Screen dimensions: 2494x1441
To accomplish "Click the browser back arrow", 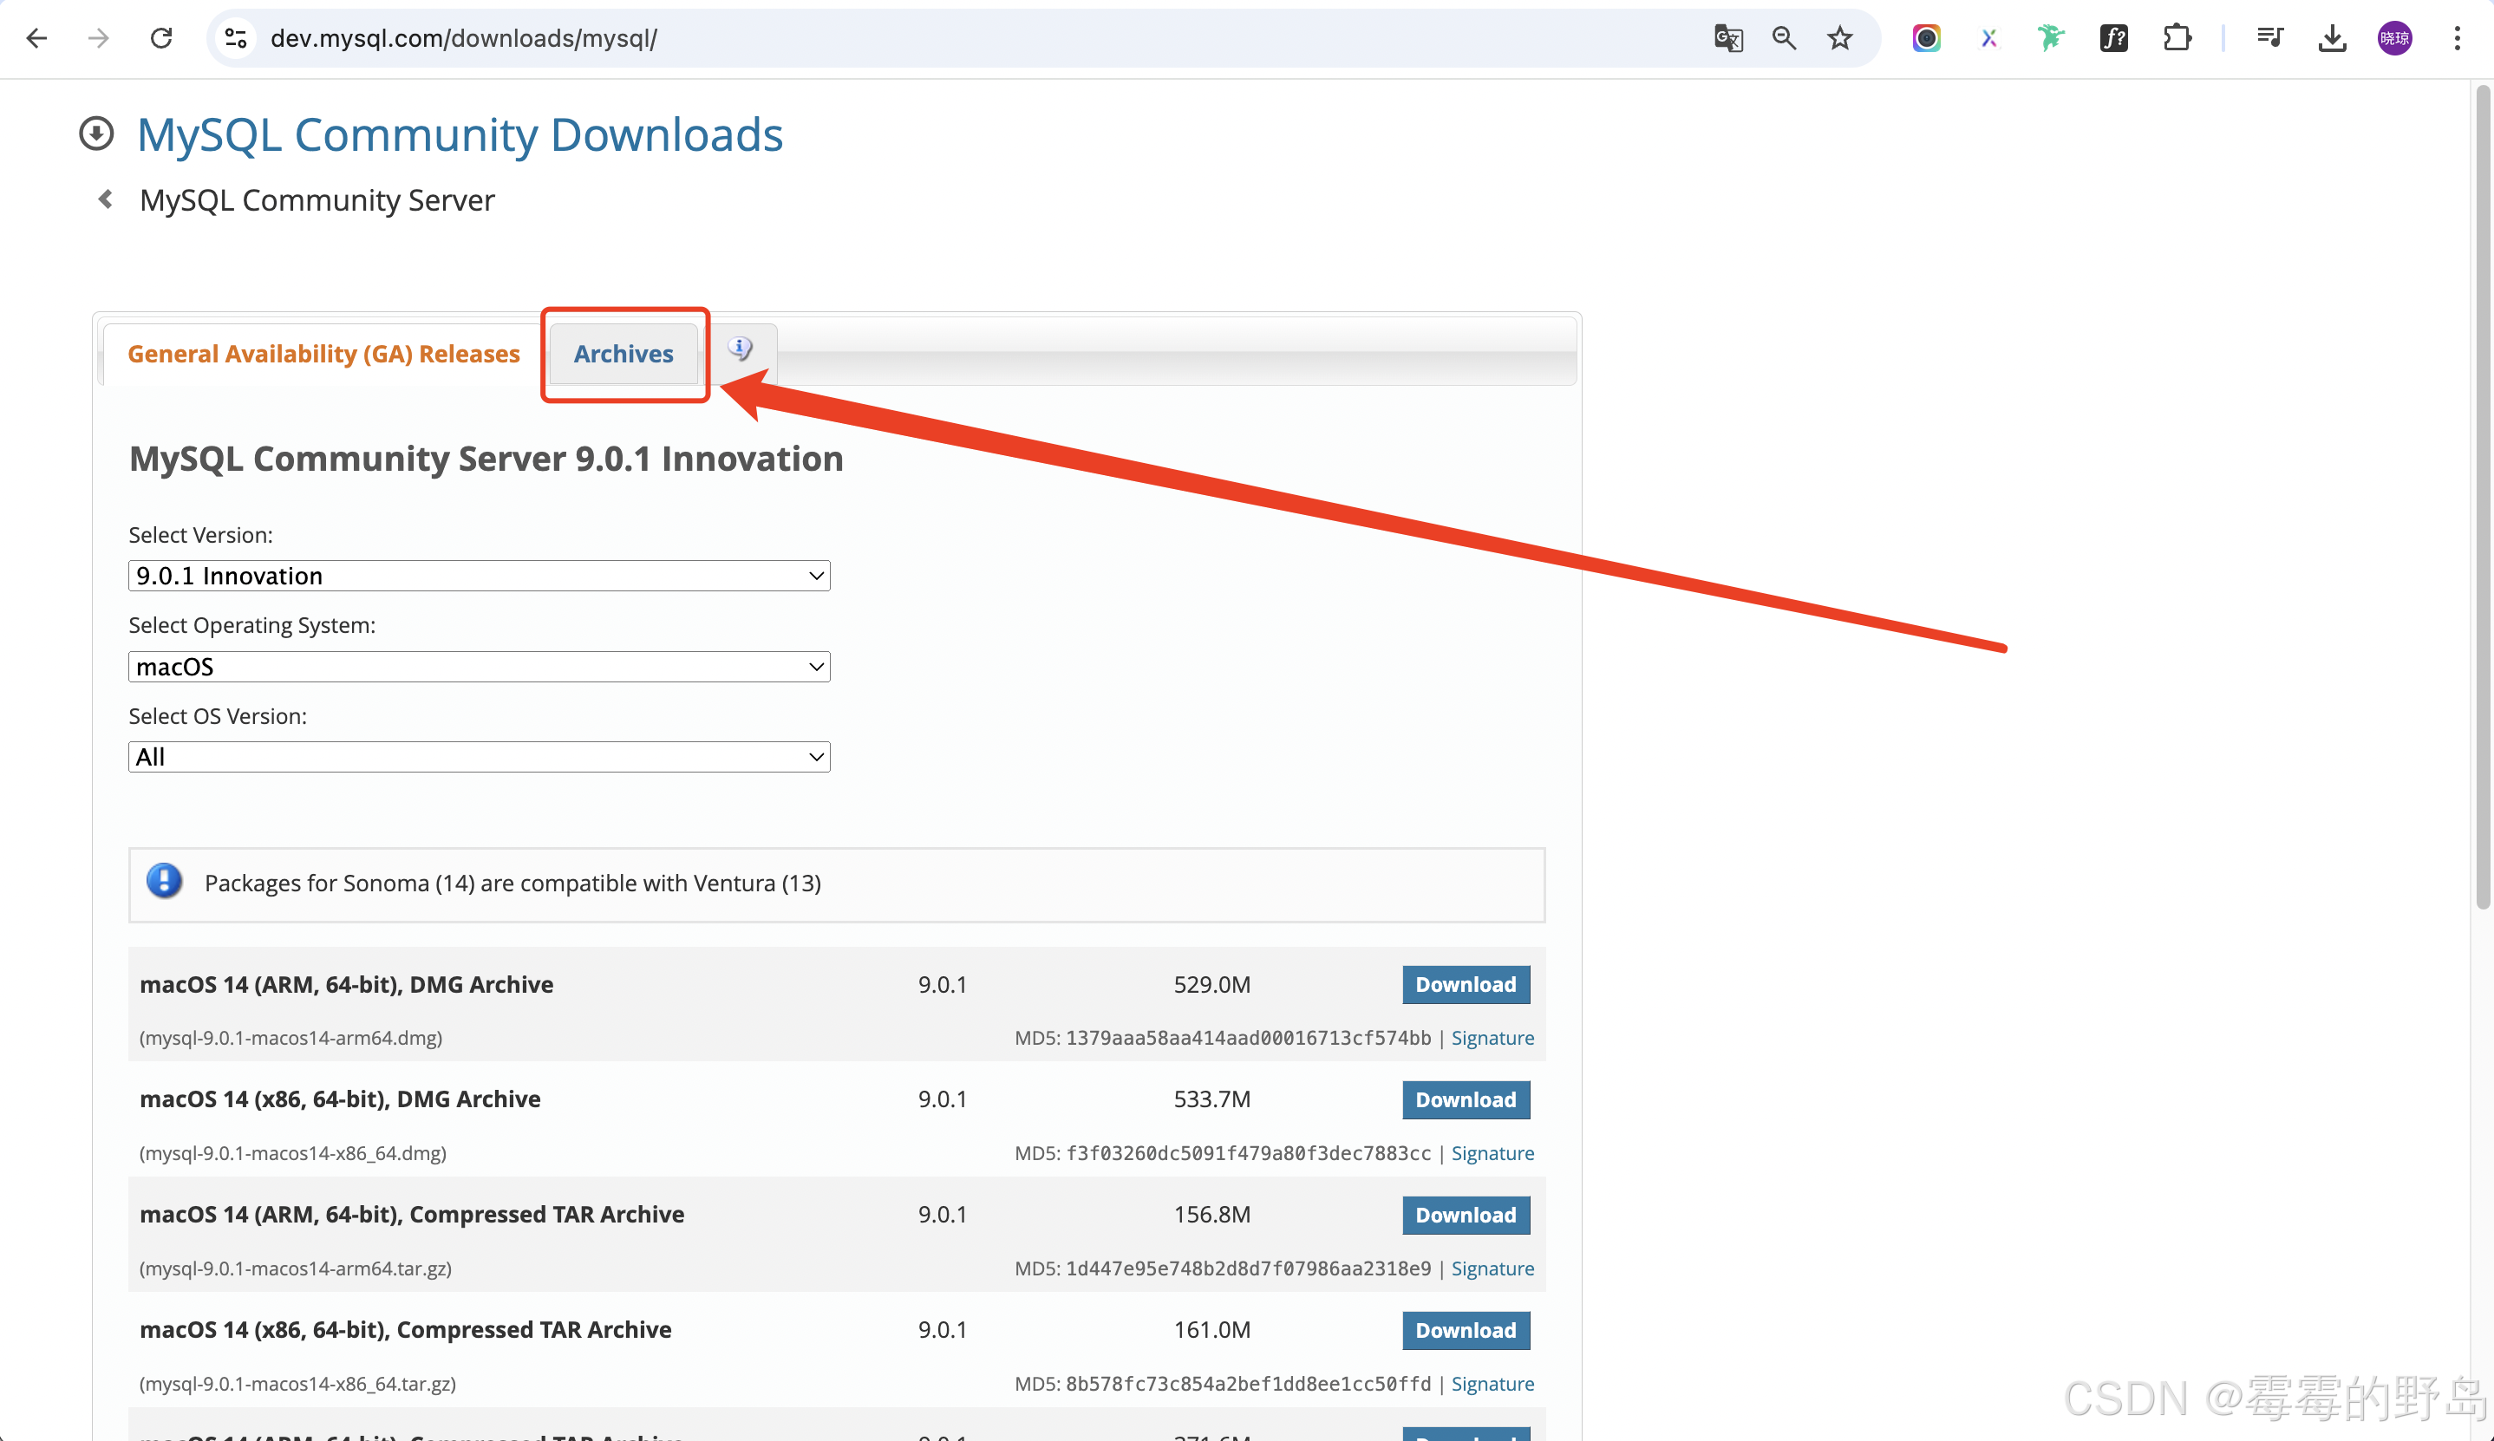I will coord(36,39).
